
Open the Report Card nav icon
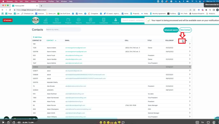tap(90, 21)
